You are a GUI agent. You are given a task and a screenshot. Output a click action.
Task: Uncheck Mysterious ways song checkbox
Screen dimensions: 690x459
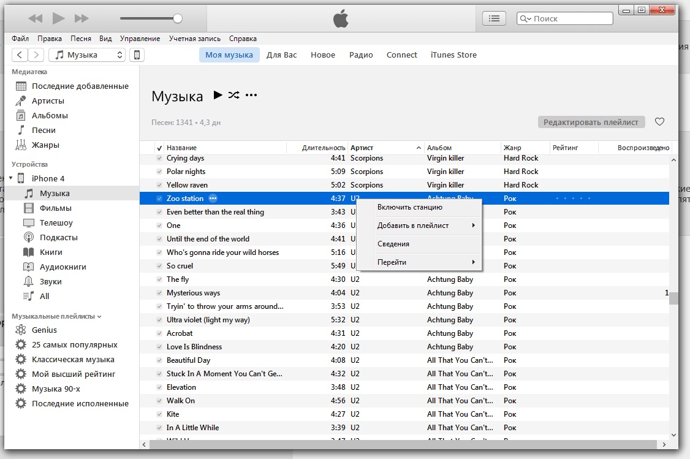click(x=159, y=293)
